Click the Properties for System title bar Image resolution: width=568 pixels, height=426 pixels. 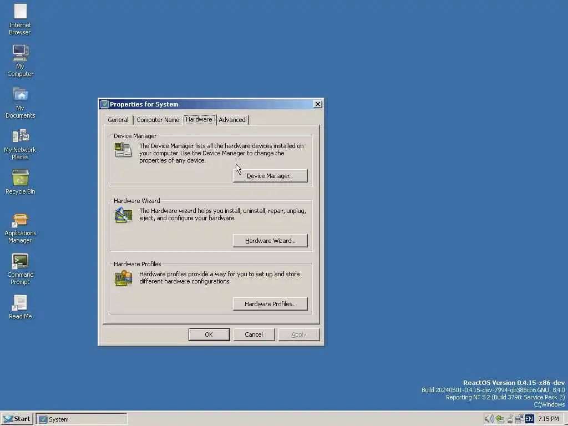[x=211, y=104]
